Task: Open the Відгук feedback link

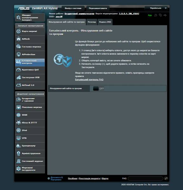Action: [x=105, y=178]
